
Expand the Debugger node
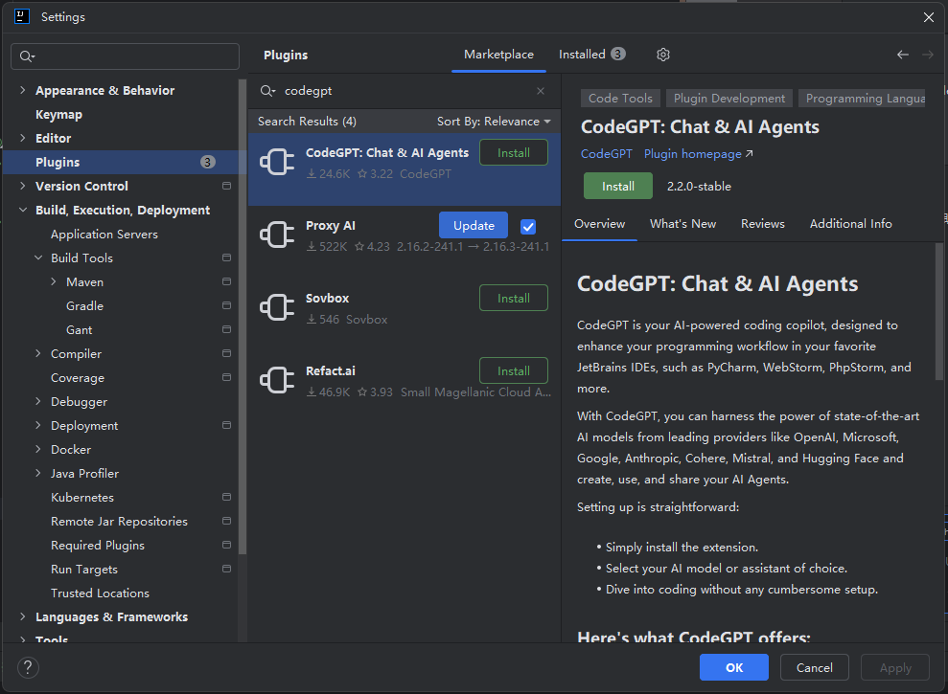38,401
